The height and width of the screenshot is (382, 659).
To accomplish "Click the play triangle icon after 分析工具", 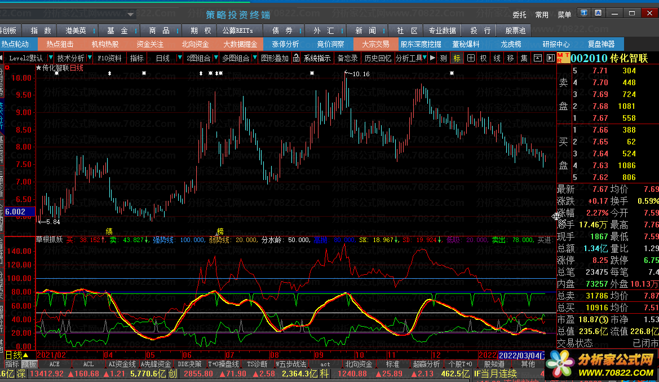I will pyautogui.click(x=432, y=58).
